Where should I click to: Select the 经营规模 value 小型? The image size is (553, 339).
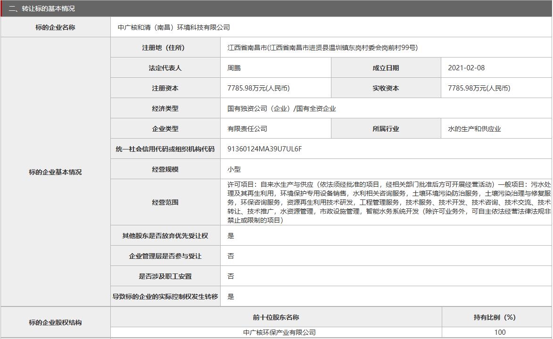[x=231, y=168]
